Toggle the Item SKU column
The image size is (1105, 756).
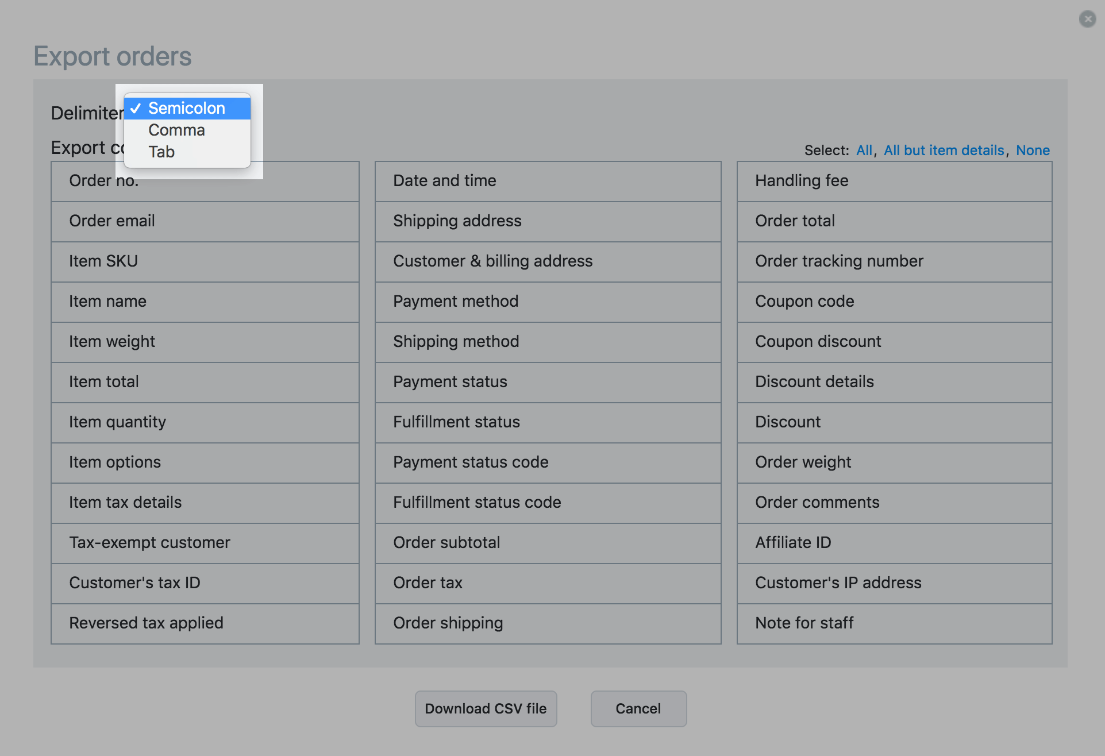point(205,261)
